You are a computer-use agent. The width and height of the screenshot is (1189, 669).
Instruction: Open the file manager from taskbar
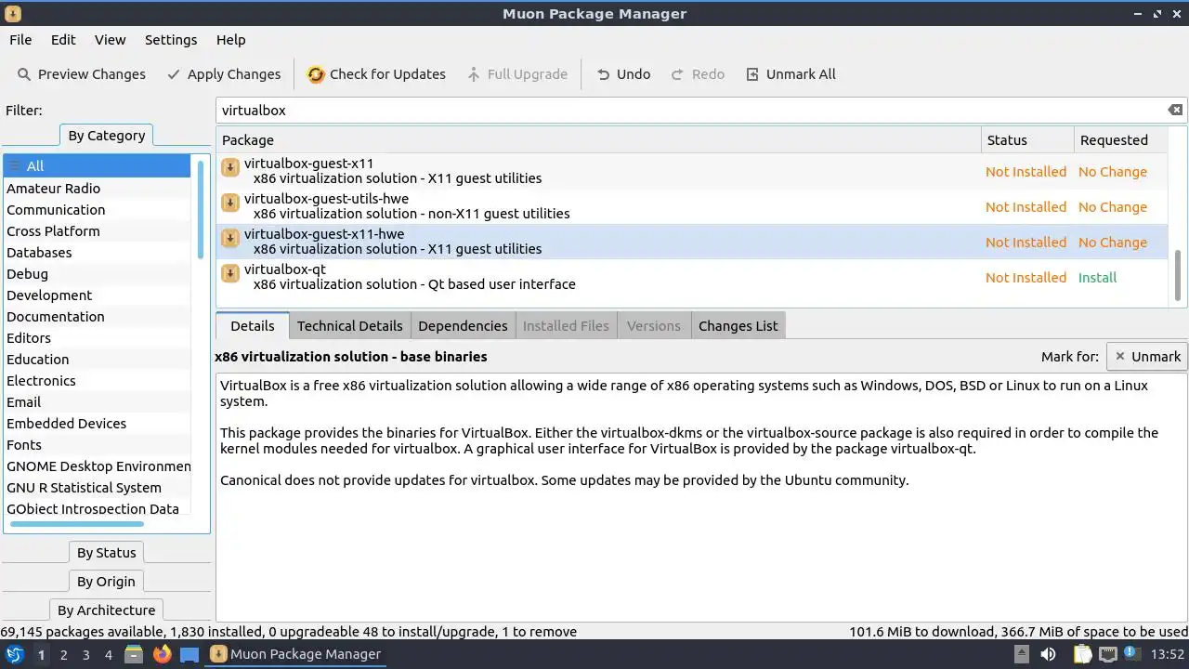(134, 654)
